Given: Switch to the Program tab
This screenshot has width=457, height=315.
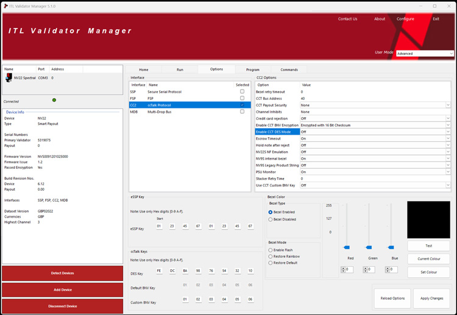Looking at the screenshot, I should tap(253, 69).
